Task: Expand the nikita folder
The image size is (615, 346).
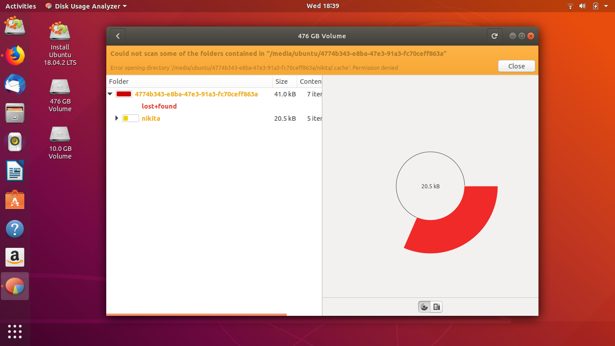Action: click(117, 118)
